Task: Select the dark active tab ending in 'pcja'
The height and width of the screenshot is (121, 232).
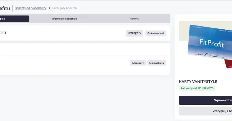Action: [14, 19]
